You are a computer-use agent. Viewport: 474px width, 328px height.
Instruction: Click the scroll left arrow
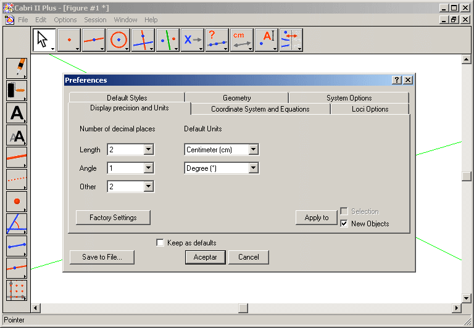[x=36, y=308]
